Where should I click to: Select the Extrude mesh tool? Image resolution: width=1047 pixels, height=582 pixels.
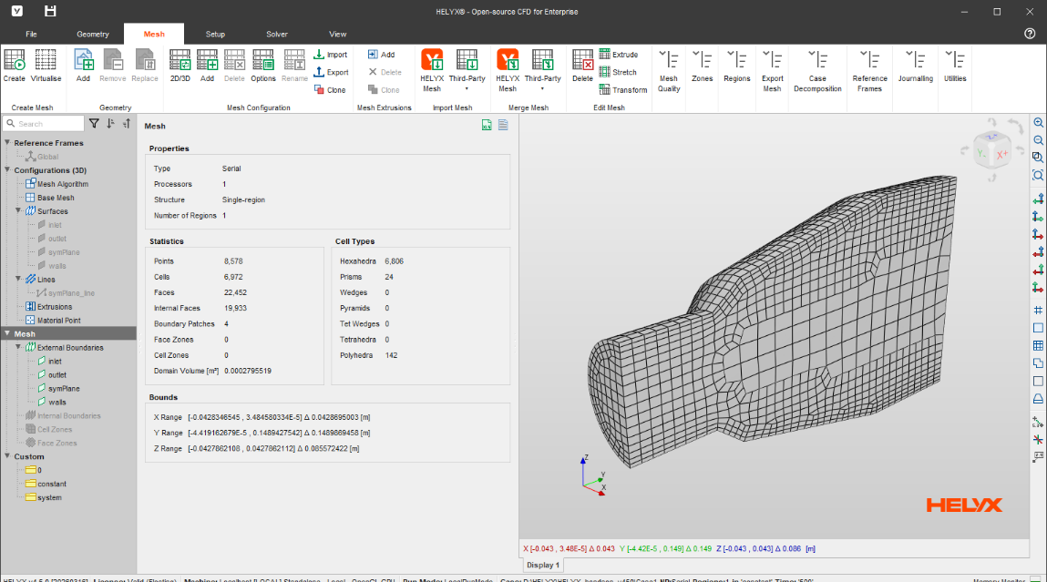619,55
